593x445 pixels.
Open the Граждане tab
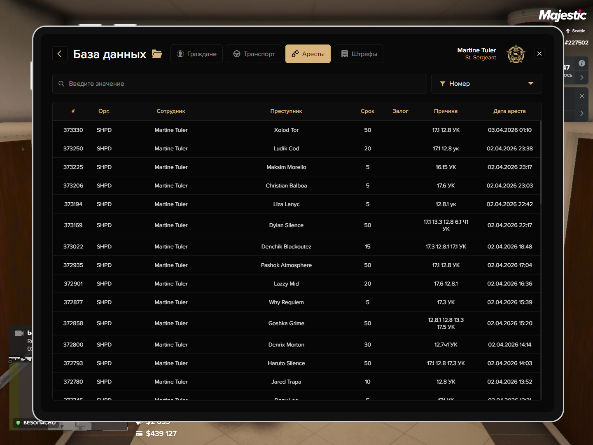196,54
